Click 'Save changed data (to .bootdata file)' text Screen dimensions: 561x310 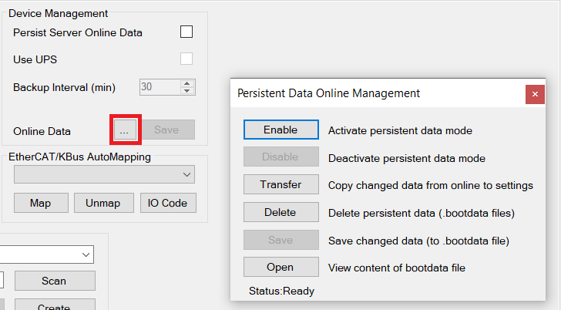418,241
